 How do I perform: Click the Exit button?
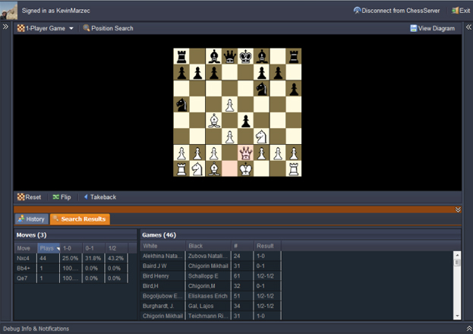tap(460, 11)
